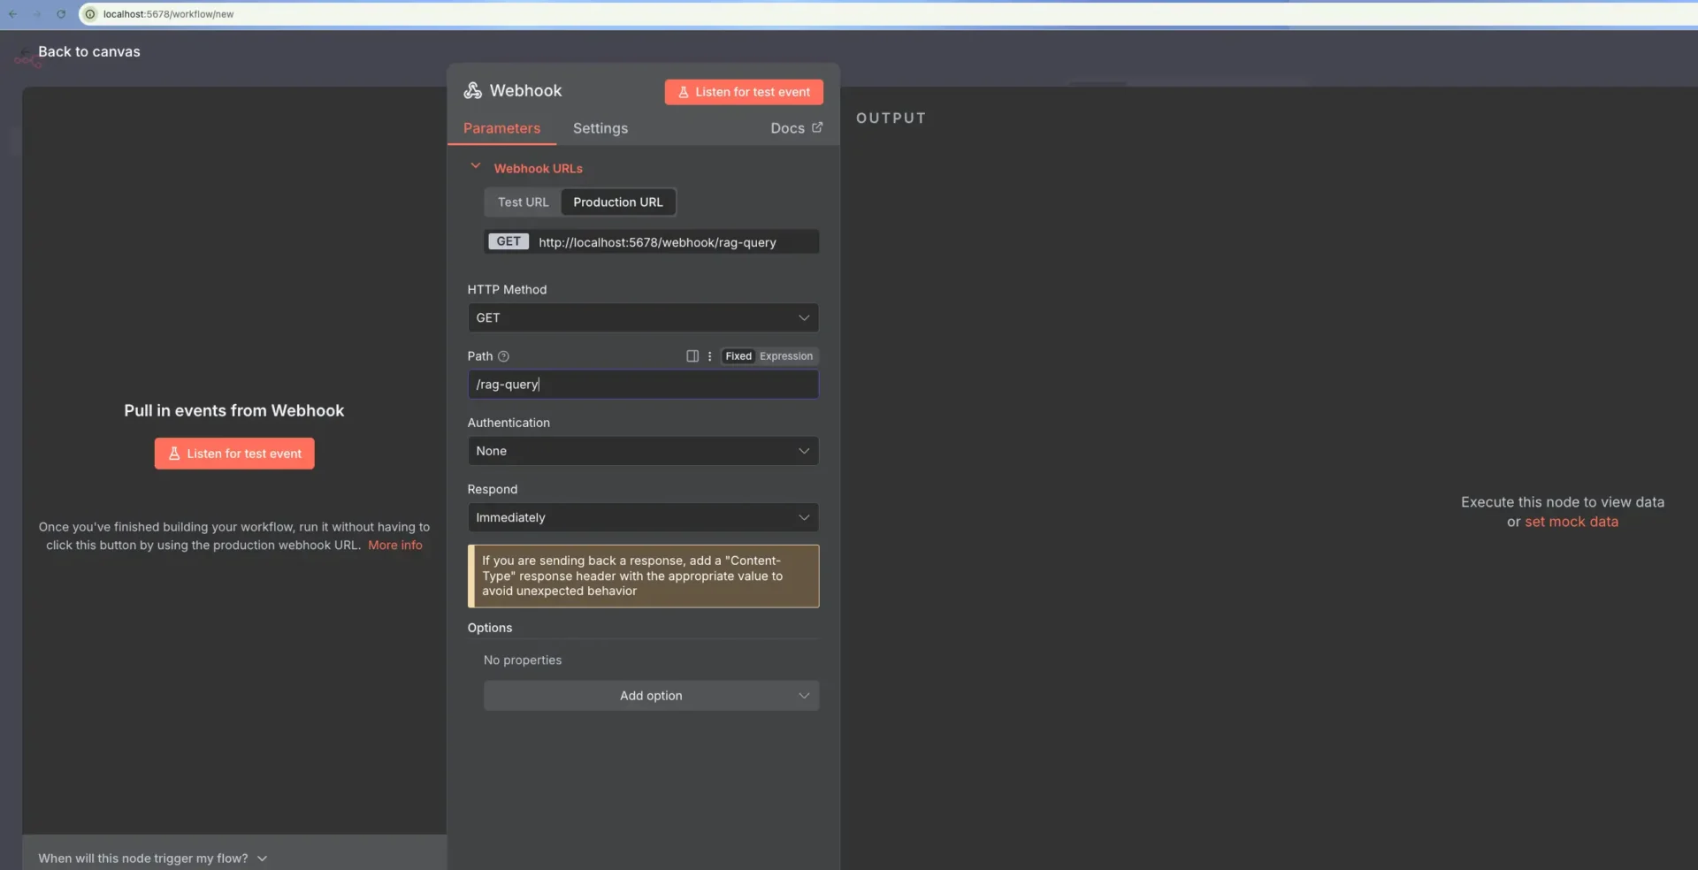Click the split-view icon next to Path
This screenshot has width=1698, height=870.
pos(692,356)
